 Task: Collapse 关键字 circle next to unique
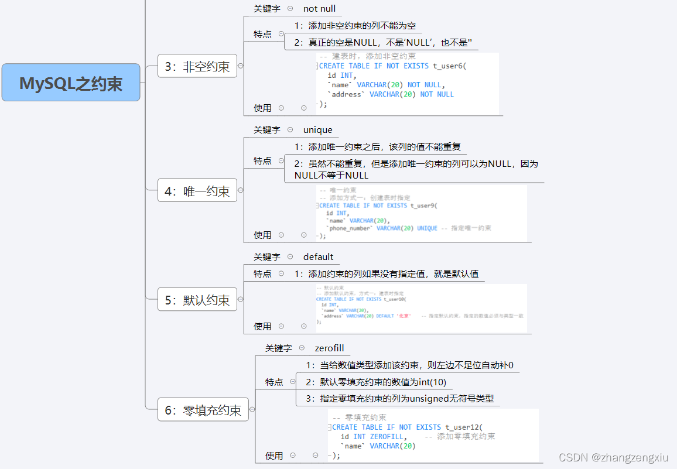coord(290,129)
